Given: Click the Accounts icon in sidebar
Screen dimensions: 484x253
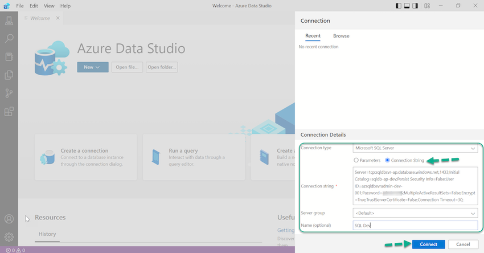Looking at the screenshot, I should click(x=9, y=219).
